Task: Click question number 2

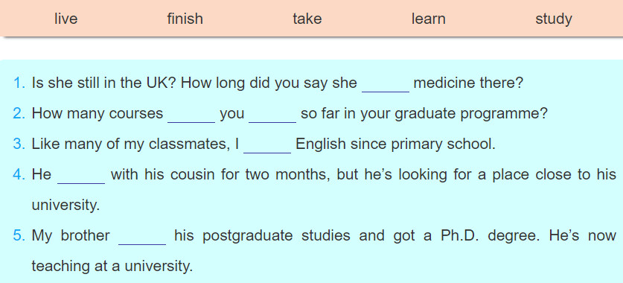Action: coord(19,114)
